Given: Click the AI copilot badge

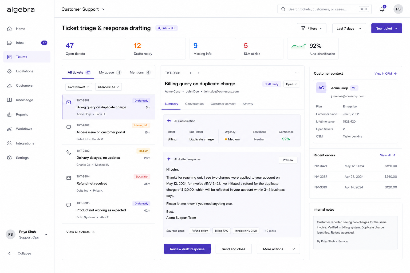Looking at the screenshot, I should 167,28.
